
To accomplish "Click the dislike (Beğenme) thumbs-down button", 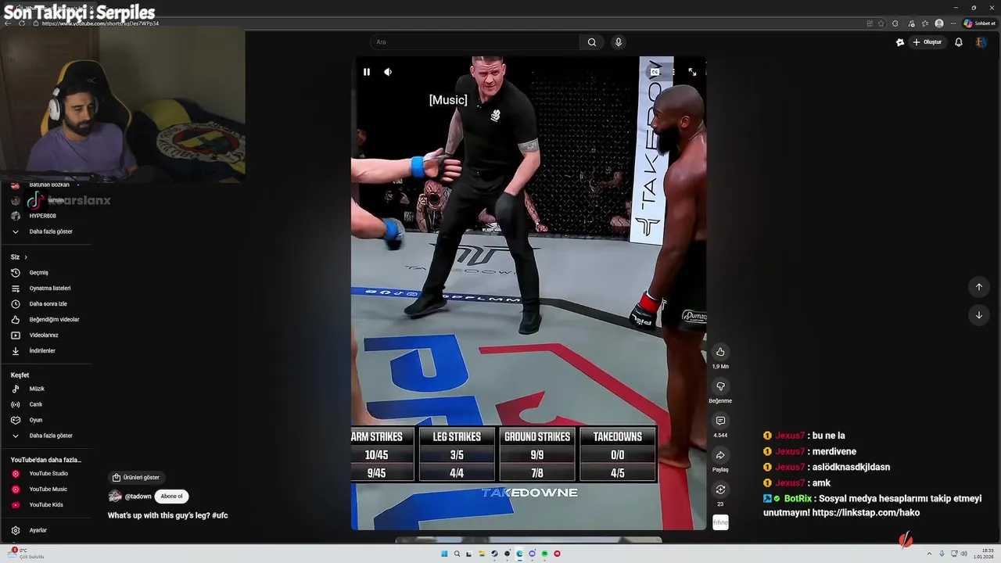I will tap(720, 386).
